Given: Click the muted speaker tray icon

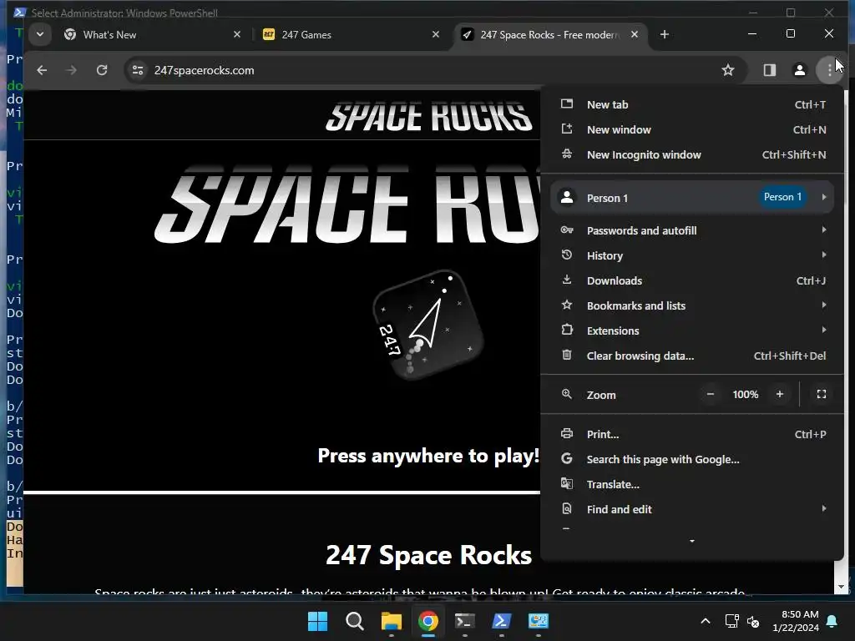Looking at the screenshot, I should point(753,621).
